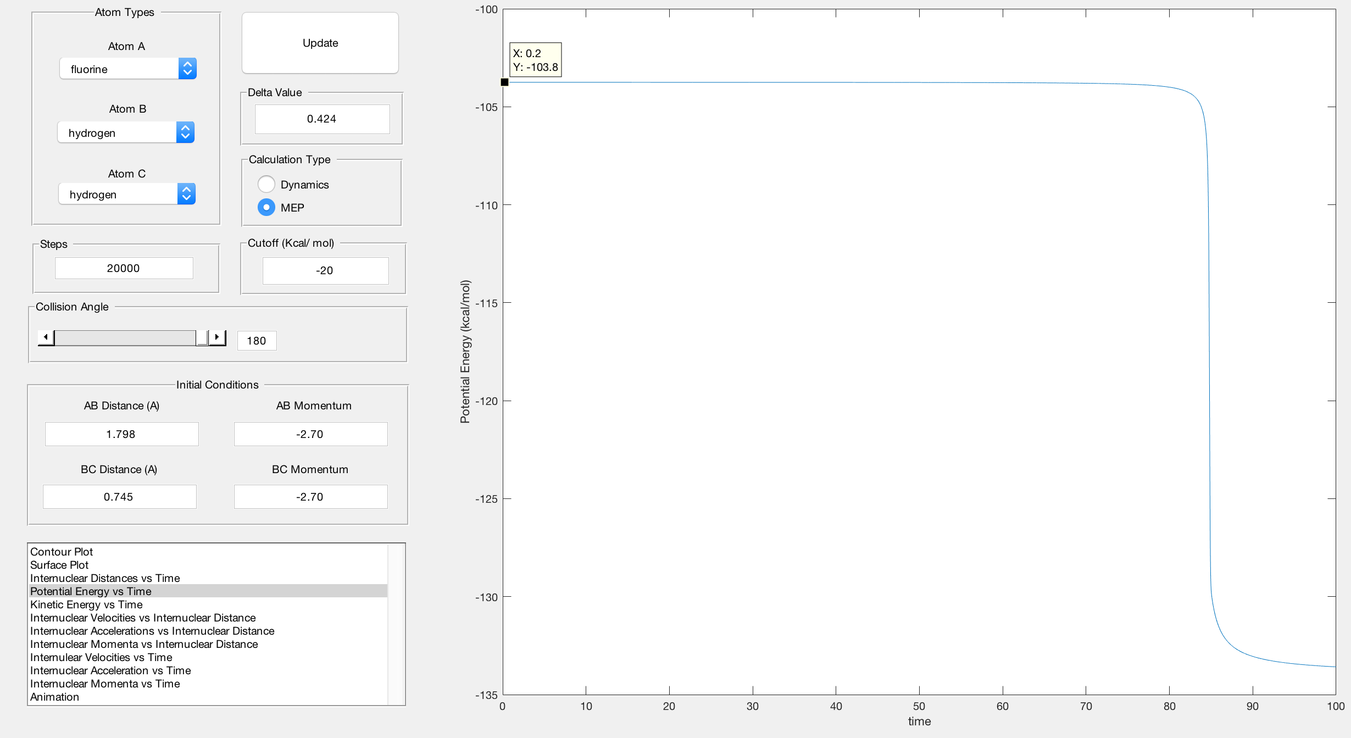Select the Dynamics calculation type

[x=266, y=184]
